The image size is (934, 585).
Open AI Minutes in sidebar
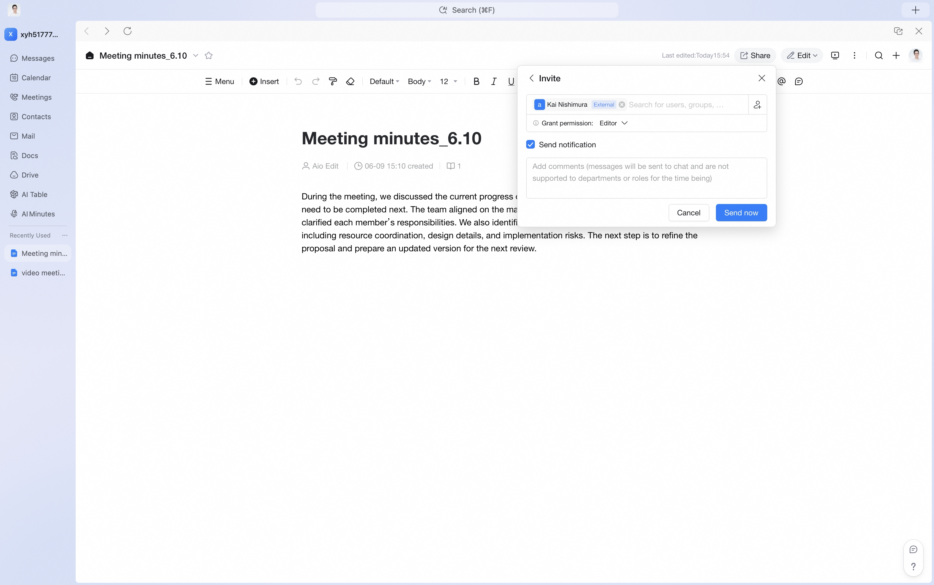click(38, 214)
